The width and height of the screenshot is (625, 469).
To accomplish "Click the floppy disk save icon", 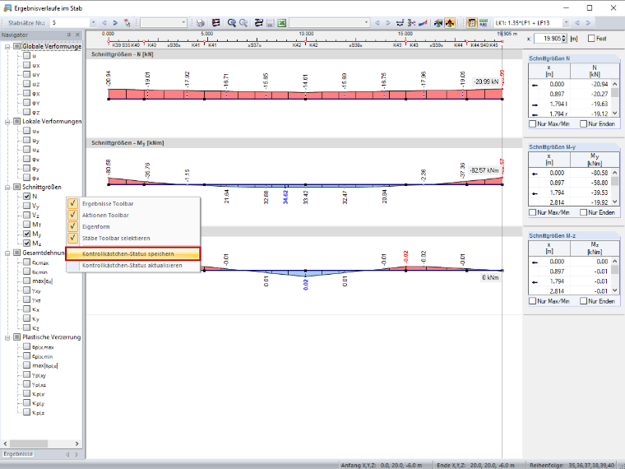I will [270, 23].
